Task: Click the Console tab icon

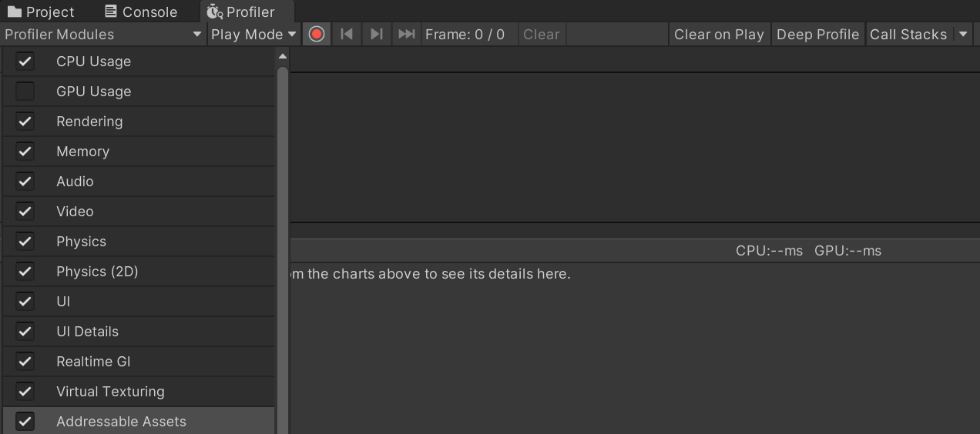Action: (x=111, y=12)
